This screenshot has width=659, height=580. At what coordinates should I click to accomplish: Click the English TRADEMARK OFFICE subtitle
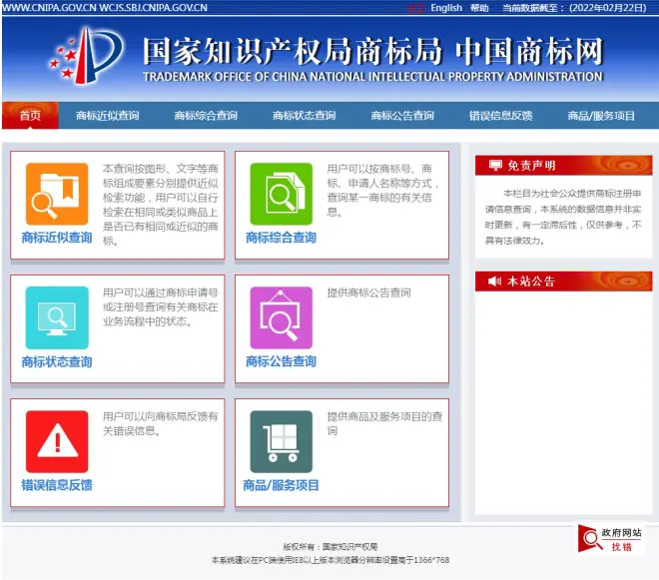click(372, 77)
